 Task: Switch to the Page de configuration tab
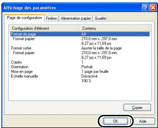pyautogui.click(x=24, y=18)
